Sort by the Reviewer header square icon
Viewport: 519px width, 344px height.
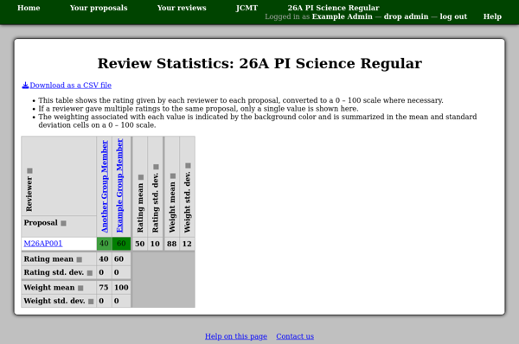29,170
